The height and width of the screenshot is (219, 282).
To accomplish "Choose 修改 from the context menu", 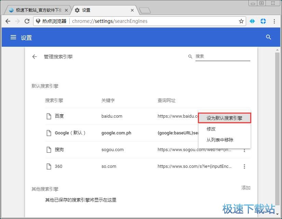I will pos(225,129).
